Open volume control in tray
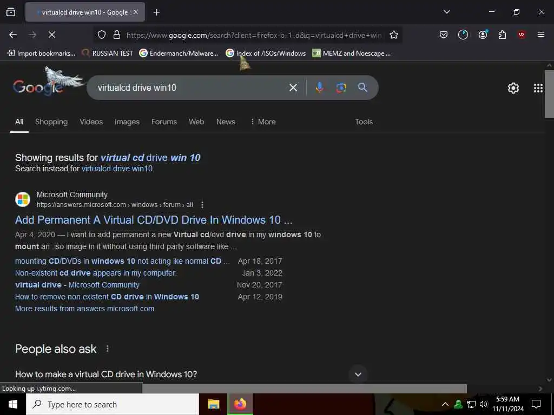 coord(483,404)
